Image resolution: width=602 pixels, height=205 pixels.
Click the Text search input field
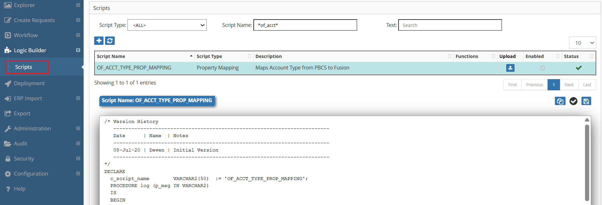point(450,25)
